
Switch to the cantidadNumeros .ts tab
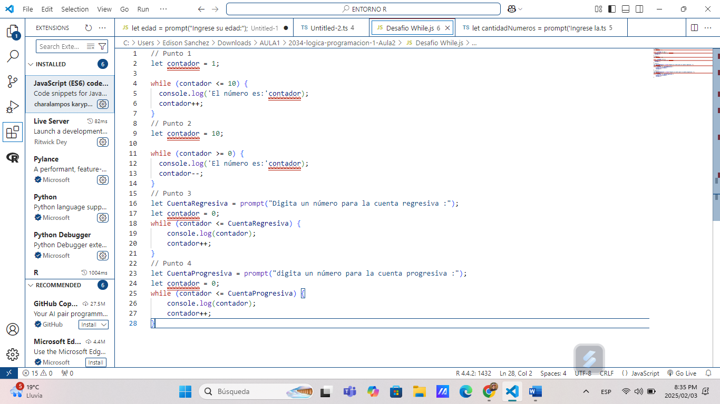[541, 28]
